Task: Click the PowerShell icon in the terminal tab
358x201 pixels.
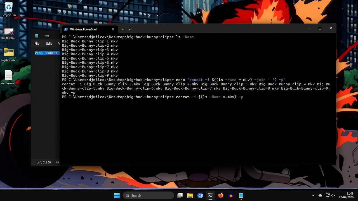Action: 66,29
